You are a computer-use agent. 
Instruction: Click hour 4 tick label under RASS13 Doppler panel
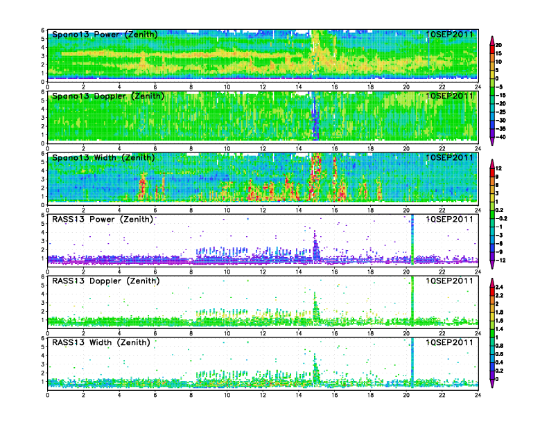tap(119, 333)
